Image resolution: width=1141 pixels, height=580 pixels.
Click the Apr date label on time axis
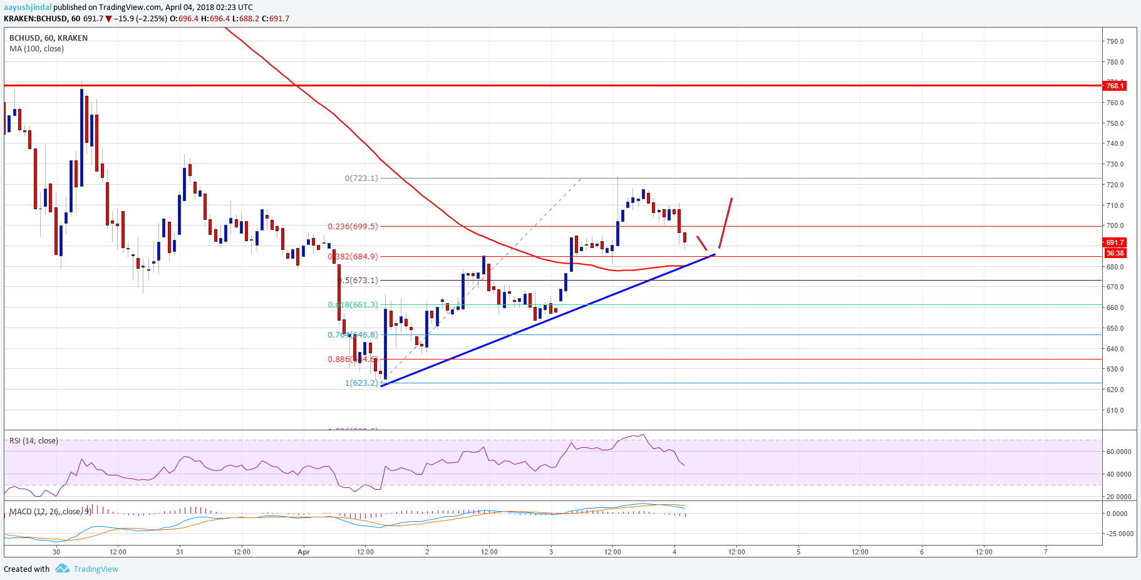304,552
